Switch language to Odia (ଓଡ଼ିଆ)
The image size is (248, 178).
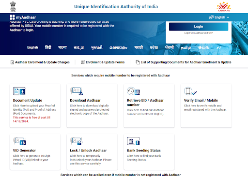154,47
